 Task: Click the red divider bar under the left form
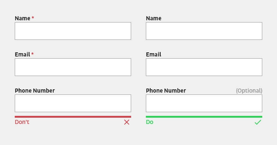point(73,117)
